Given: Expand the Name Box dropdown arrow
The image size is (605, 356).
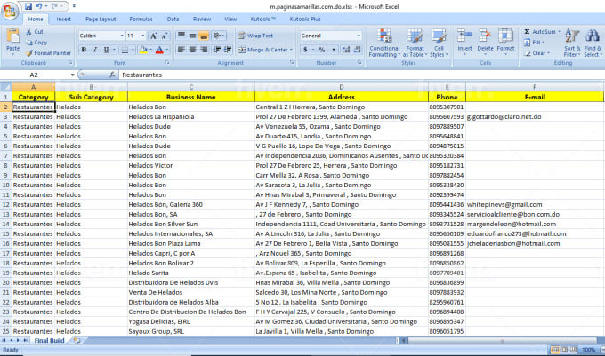Looking at the screenshot, I should 72,75.
